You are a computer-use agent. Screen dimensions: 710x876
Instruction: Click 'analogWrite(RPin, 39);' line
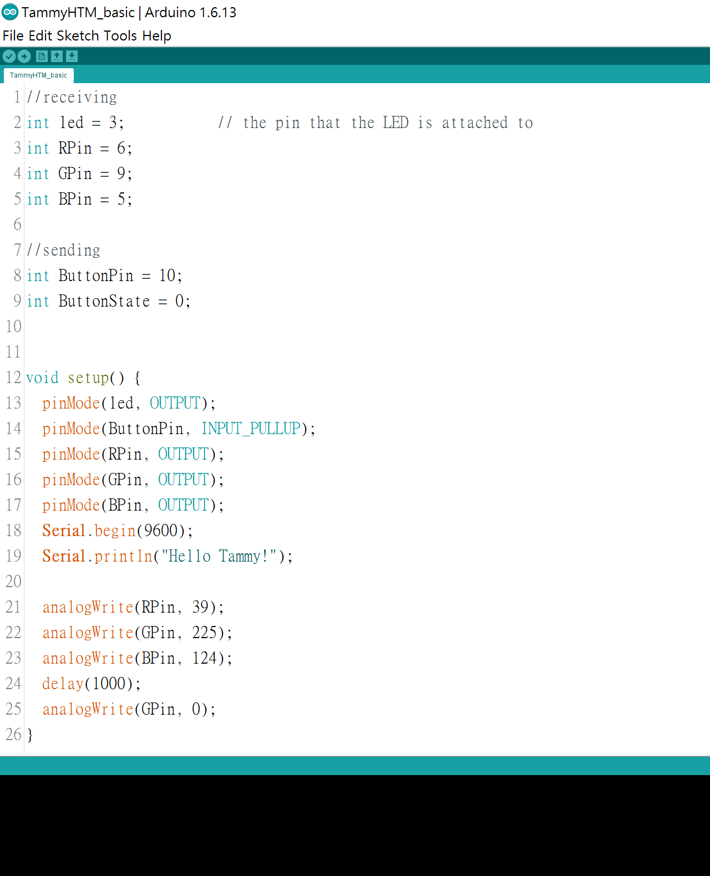[x=133, y=607]
